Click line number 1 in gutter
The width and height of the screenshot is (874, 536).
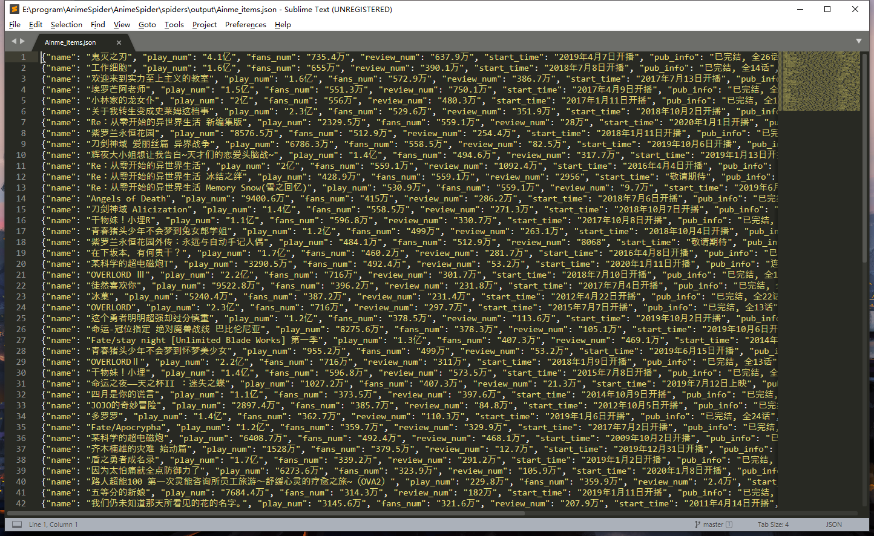24,57
